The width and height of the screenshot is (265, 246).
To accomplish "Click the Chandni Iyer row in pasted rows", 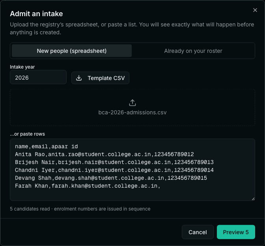I will (x=114, y=170).
